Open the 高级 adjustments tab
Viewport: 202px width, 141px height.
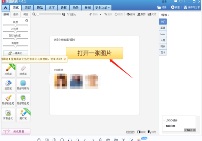(16, 14)
